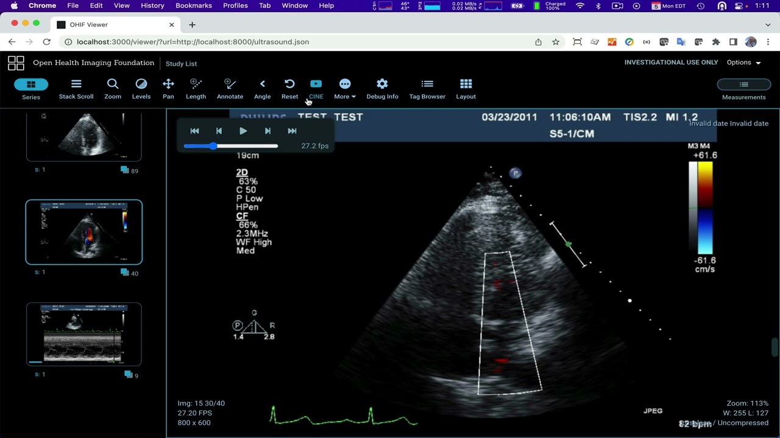Screen dimensions: 780x438
Task: Share this page from the address bar
Action: coord(538,42)
